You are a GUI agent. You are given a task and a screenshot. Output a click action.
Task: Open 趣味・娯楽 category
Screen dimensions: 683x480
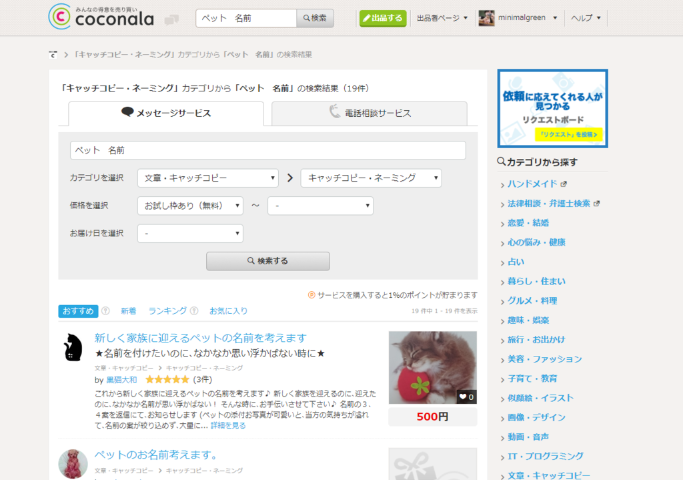click(528, 320)
